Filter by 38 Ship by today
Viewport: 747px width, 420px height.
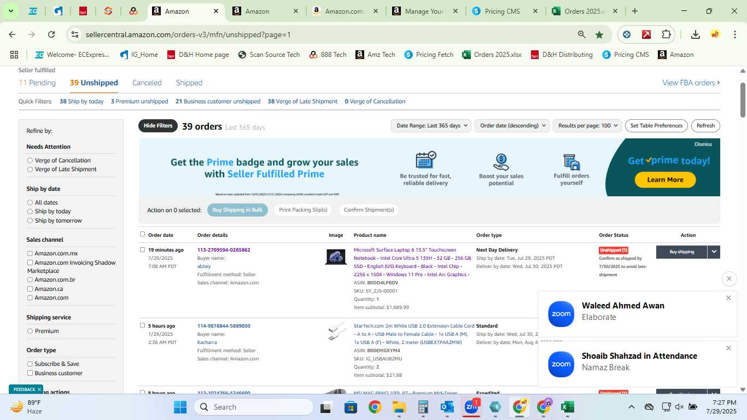[x=81, y=101]
